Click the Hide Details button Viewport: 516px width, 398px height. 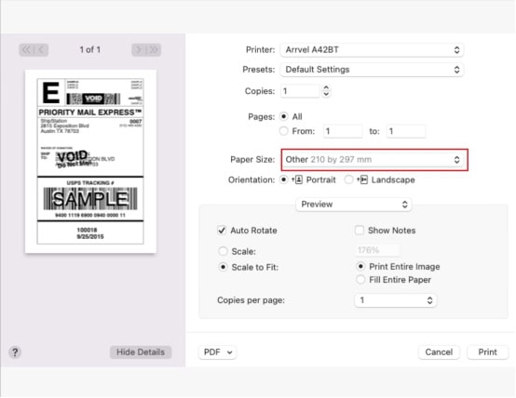(x=141, y=352)
